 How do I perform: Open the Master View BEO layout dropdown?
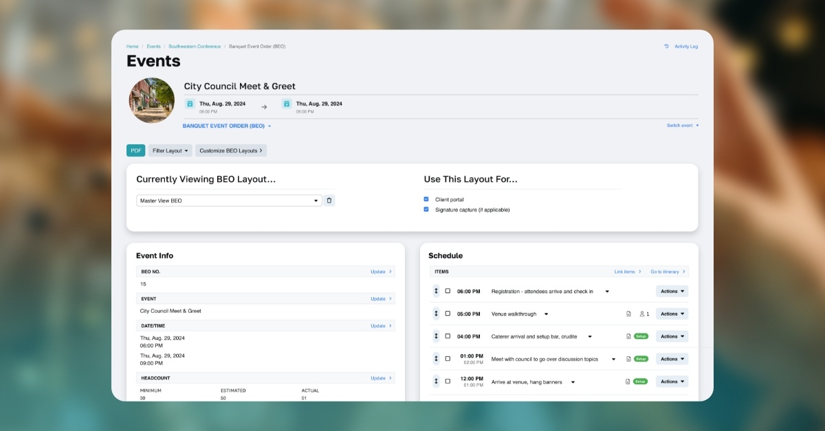click(229, 200)
